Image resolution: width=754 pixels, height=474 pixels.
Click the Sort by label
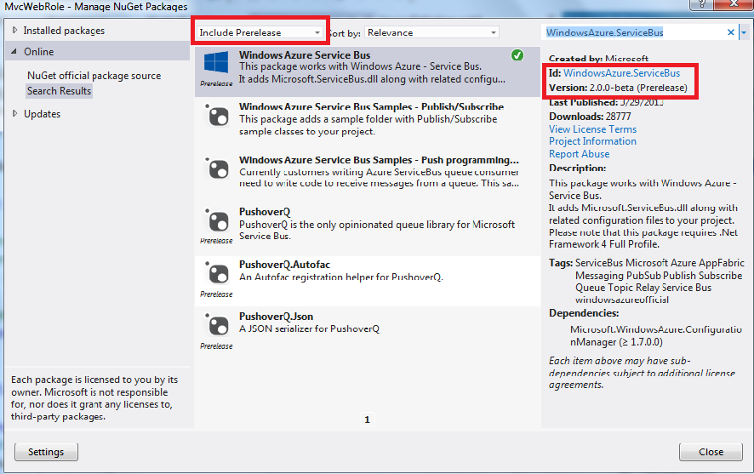345,33
